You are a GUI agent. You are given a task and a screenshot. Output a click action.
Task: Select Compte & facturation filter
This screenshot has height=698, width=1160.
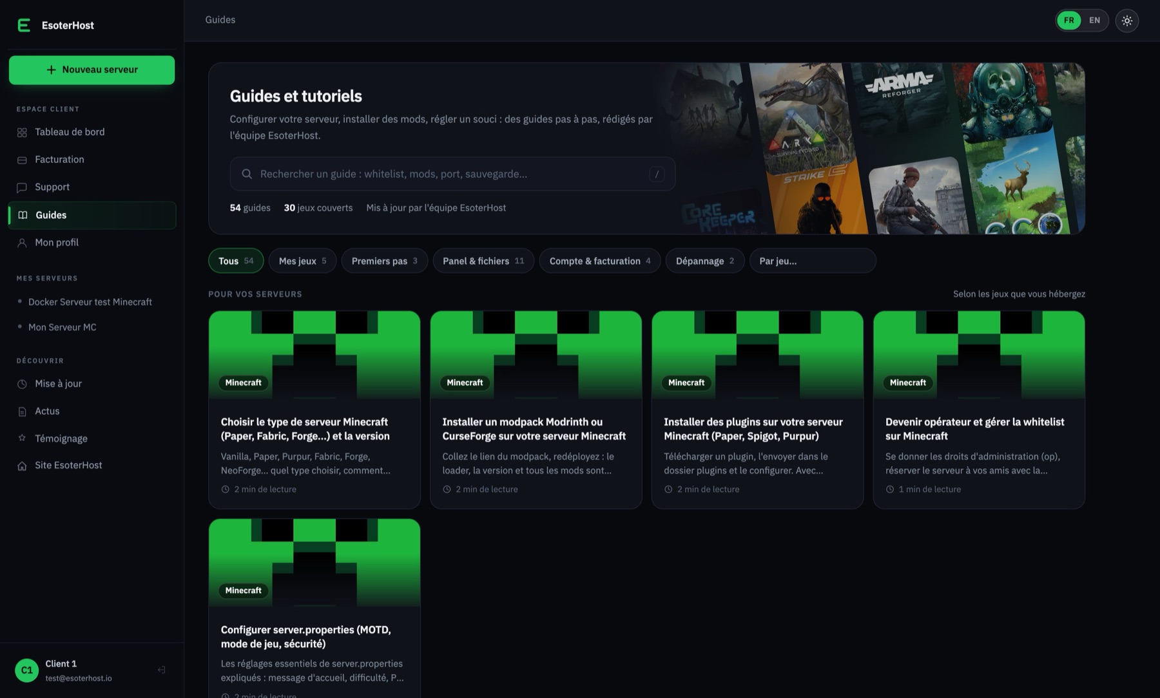tap(599, 261)
